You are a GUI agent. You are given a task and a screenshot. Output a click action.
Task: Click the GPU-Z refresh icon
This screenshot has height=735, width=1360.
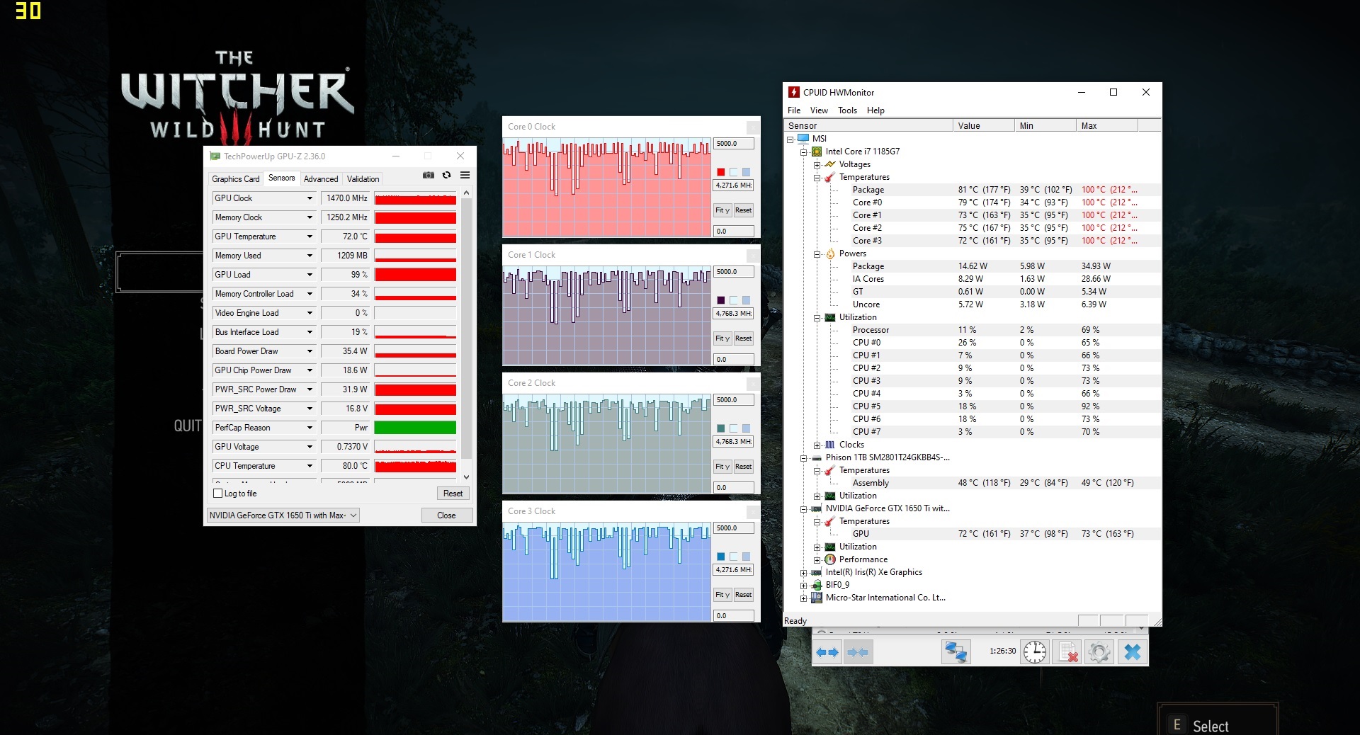pyautogui.click(x=447, y=175)
